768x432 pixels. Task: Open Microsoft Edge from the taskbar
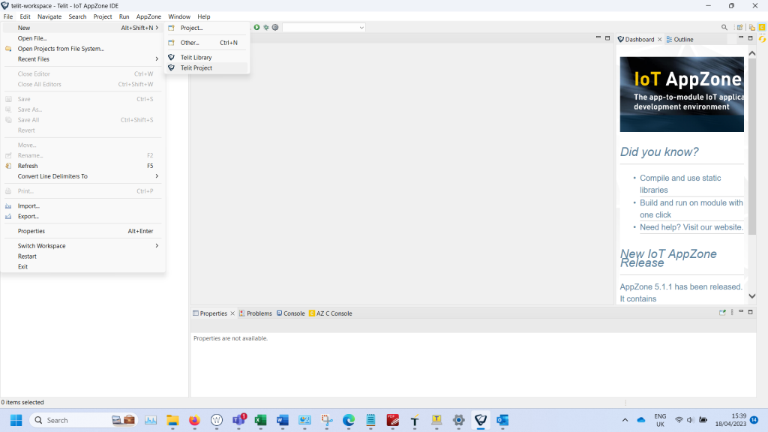point(349,420)
